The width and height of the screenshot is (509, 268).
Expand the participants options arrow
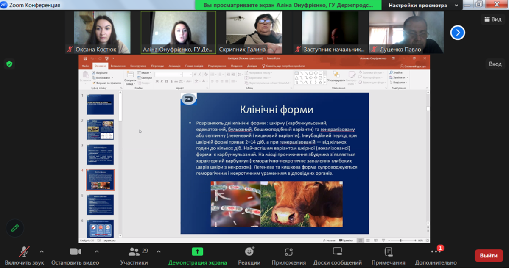[159, 251]
